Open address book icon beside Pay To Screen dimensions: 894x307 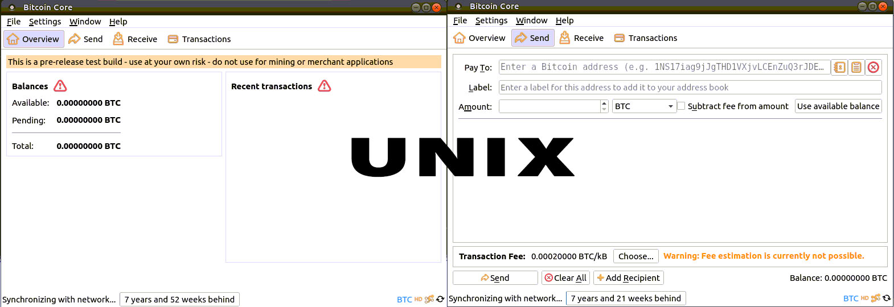(839, 67)
